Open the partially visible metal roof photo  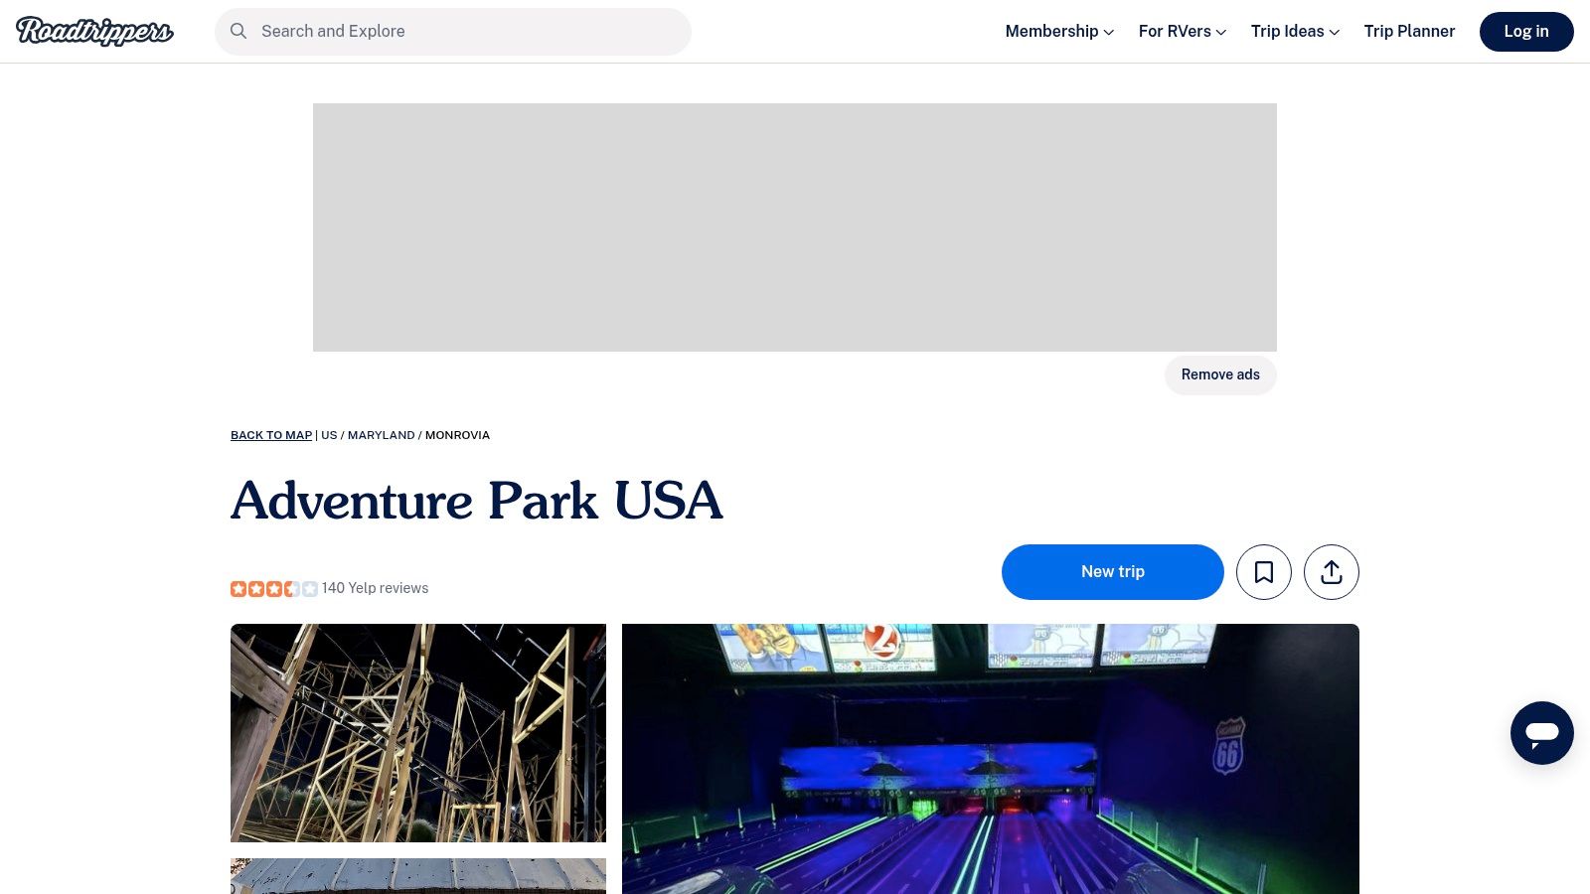click(x=418, y=876)
